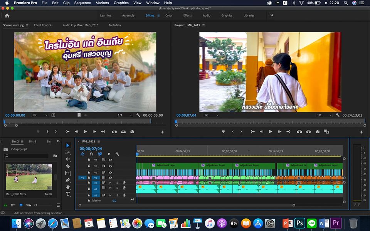Switch to the Effect Controls tab
Viewport: 370px width, 231px height.
[x=43, y=25]
